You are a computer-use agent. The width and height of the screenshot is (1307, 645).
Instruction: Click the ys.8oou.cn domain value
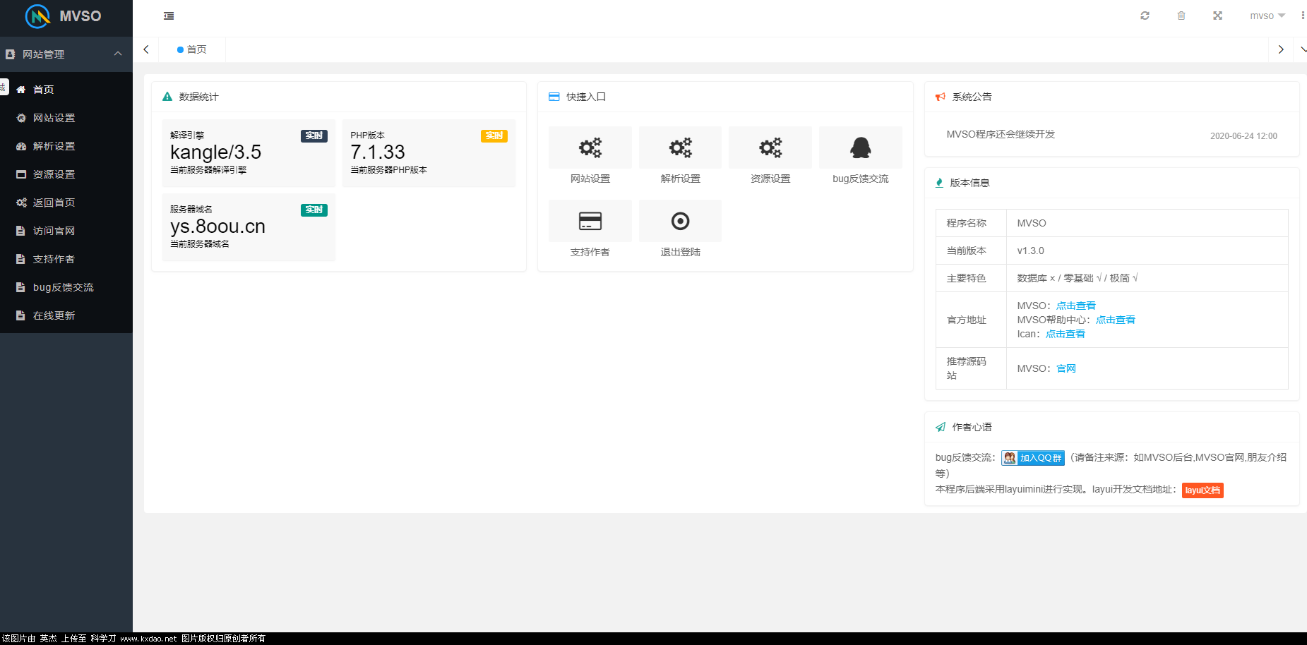pos(217,226)
